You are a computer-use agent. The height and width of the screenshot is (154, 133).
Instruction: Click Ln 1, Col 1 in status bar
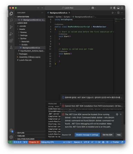[x=67, y=142]
